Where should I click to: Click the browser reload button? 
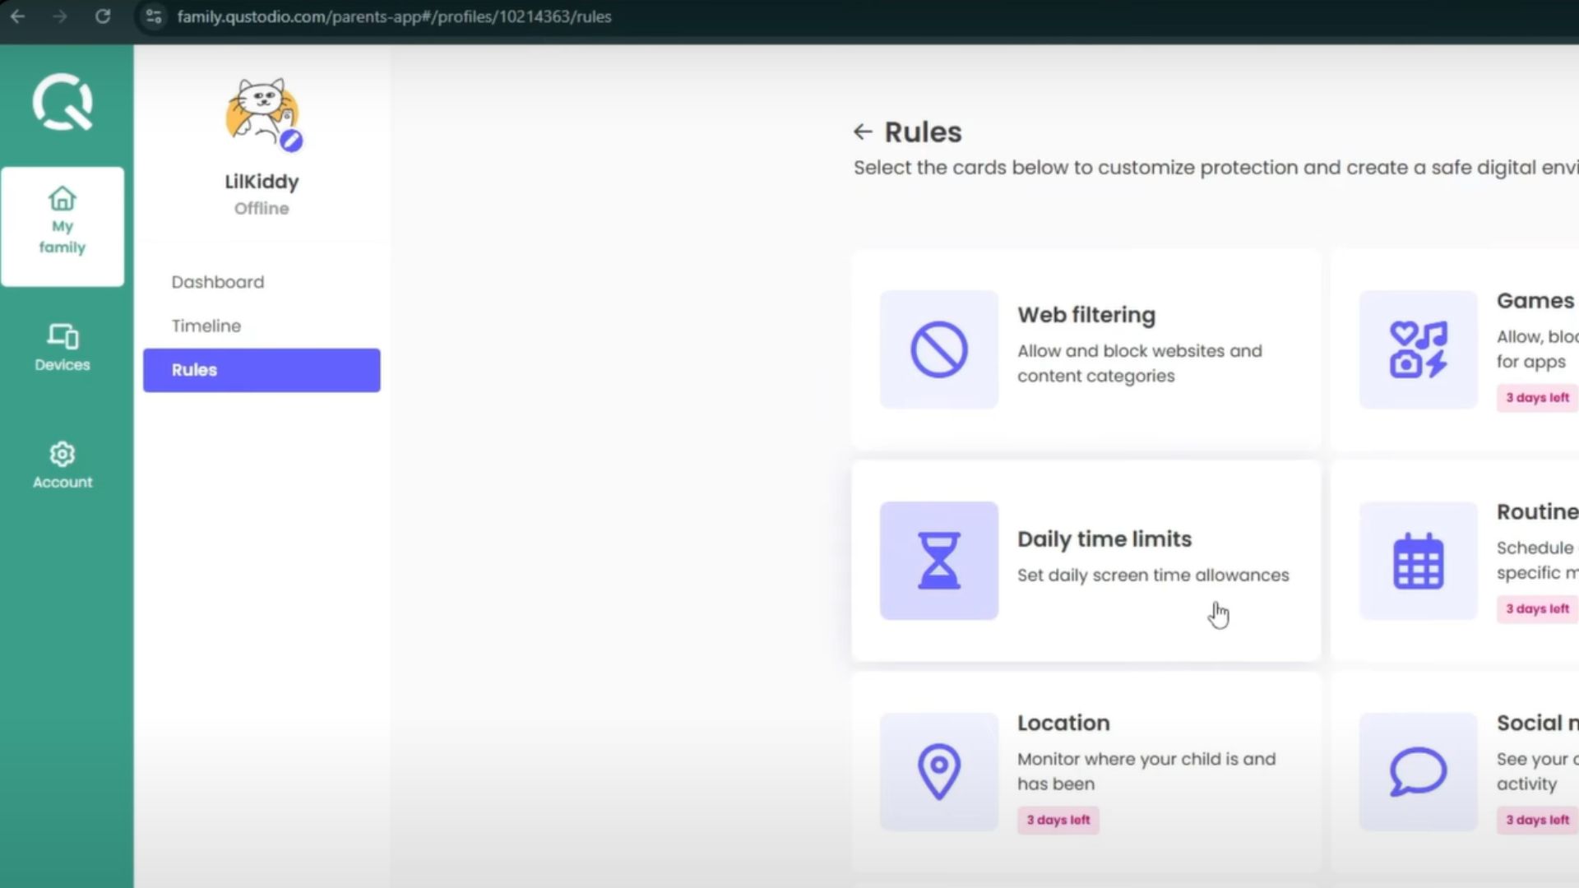[x=103, y=16]
